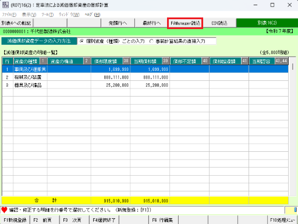Select row 2 機械及び装置
298x224 pixels.
pyautogui.click(x=145, y=77)
